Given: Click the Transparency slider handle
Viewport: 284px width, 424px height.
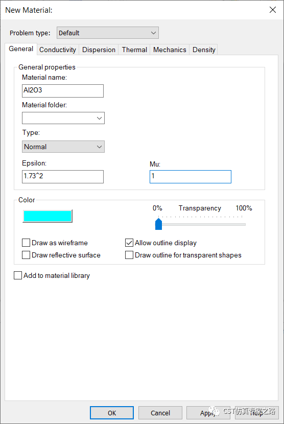Looking at the screenshot, I should coord(158,224).
